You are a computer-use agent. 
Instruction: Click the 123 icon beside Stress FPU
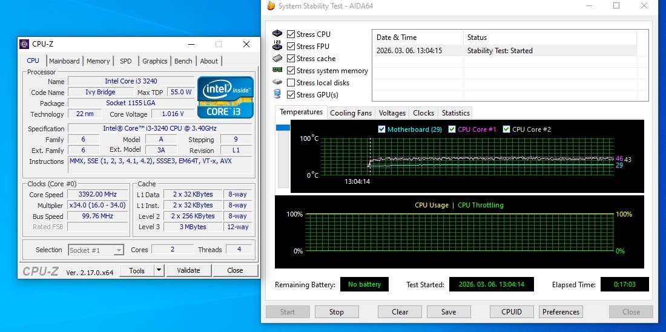(x=277, y=46)
